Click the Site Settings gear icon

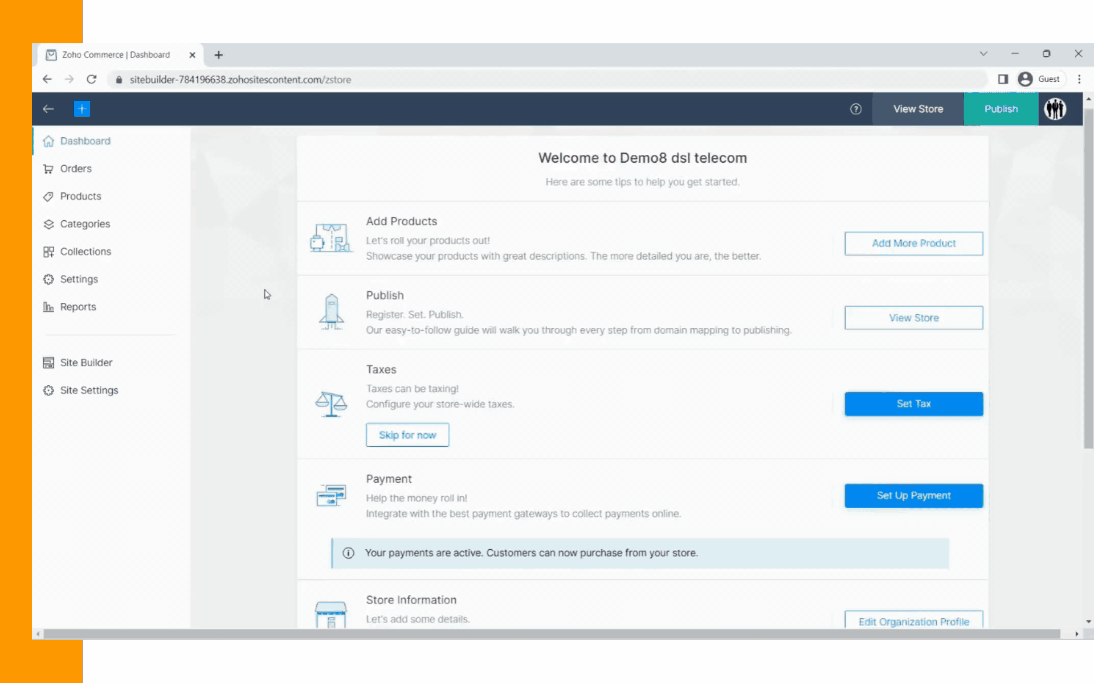coord(48,390)
